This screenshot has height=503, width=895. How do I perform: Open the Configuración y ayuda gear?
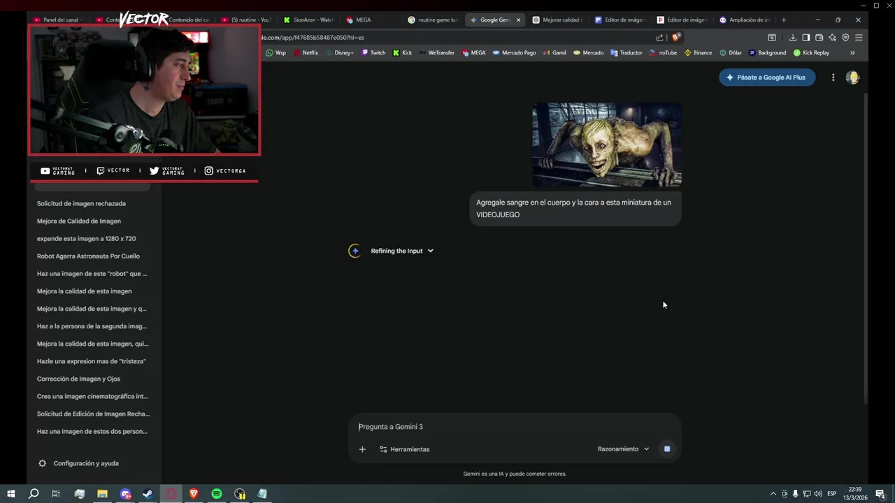42,463
